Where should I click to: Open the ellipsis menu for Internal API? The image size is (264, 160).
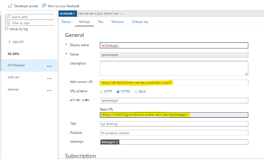click(49, 91)
